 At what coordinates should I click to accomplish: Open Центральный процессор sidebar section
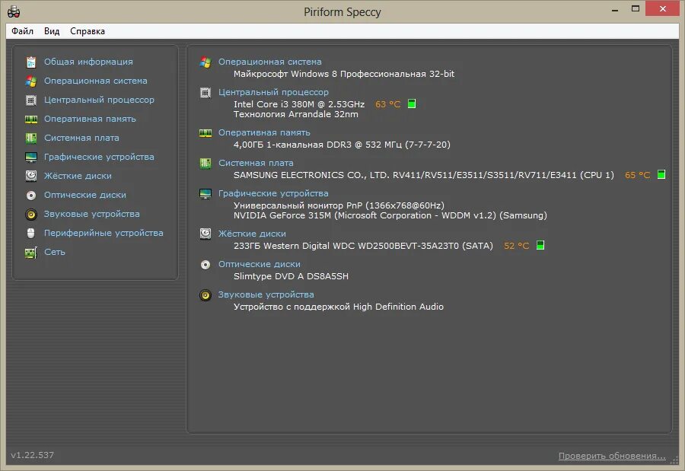(x=99, y=100)
